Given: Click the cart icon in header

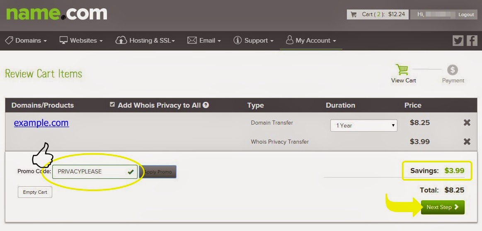Looking at the screenshot, I should pyautogui.click(x=354, y=14).
